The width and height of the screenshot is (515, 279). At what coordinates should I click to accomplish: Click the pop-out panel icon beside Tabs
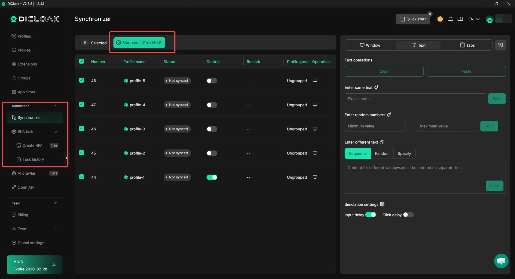[500, 45]
